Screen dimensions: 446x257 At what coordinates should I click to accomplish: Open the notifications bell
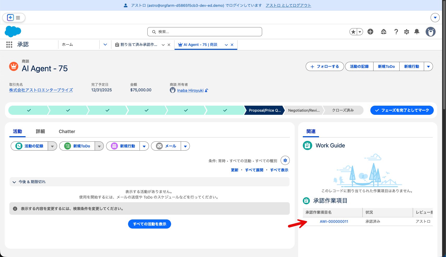(417, 32)
